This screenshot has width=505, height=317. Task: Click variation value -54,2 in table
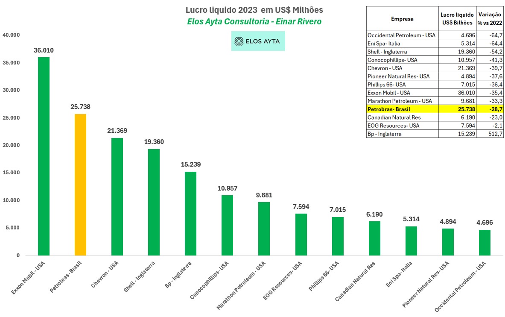pos(496,52)
